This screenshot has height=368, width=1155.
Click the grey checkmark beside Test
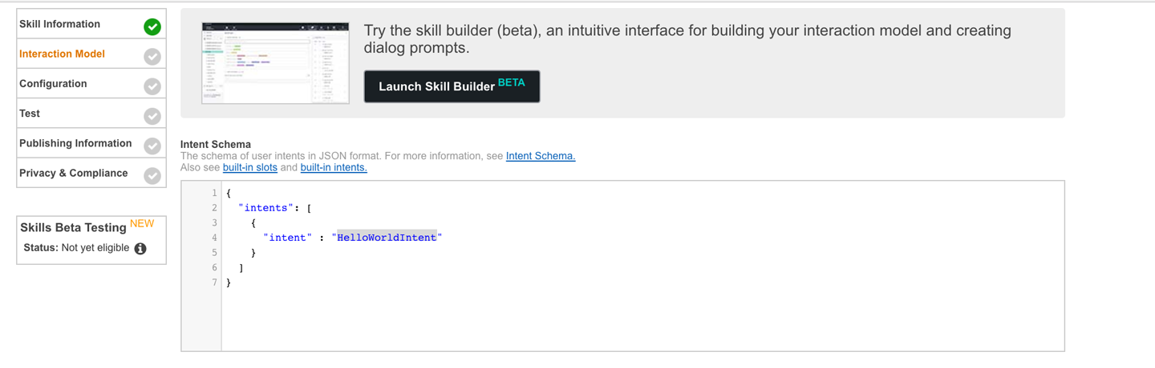tap(152, 116)
